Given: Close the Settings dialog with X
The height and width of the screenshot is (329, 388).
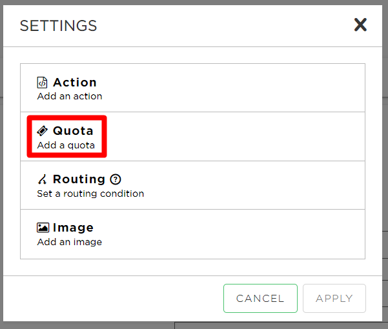Looking at the screenshot, I should pos(360,25).
